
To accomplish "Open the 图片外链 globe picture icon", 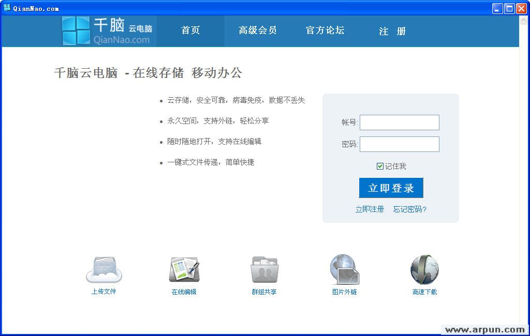I will click(x=344, y=269).
